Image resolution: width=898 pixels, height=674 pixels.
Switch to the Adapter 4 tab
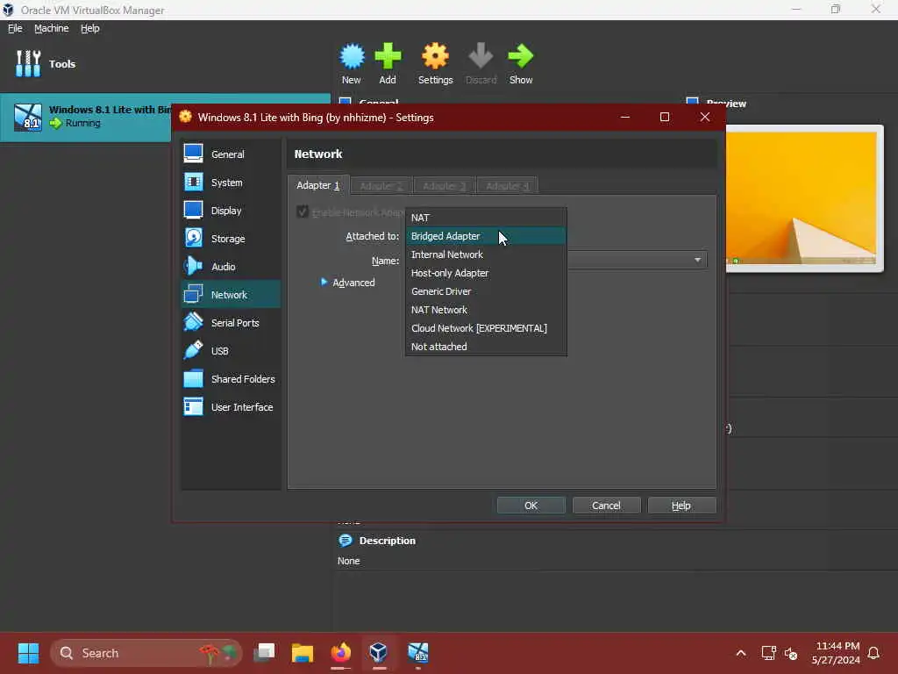(x=507, y=186)
